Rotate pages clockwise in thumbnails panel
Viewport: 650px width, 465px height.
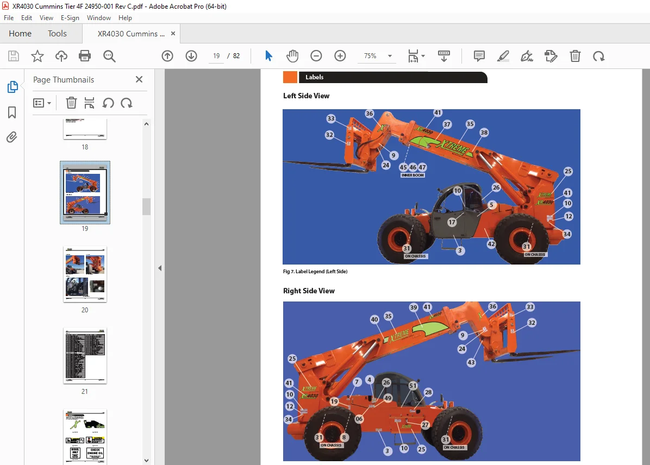point(127,103)
